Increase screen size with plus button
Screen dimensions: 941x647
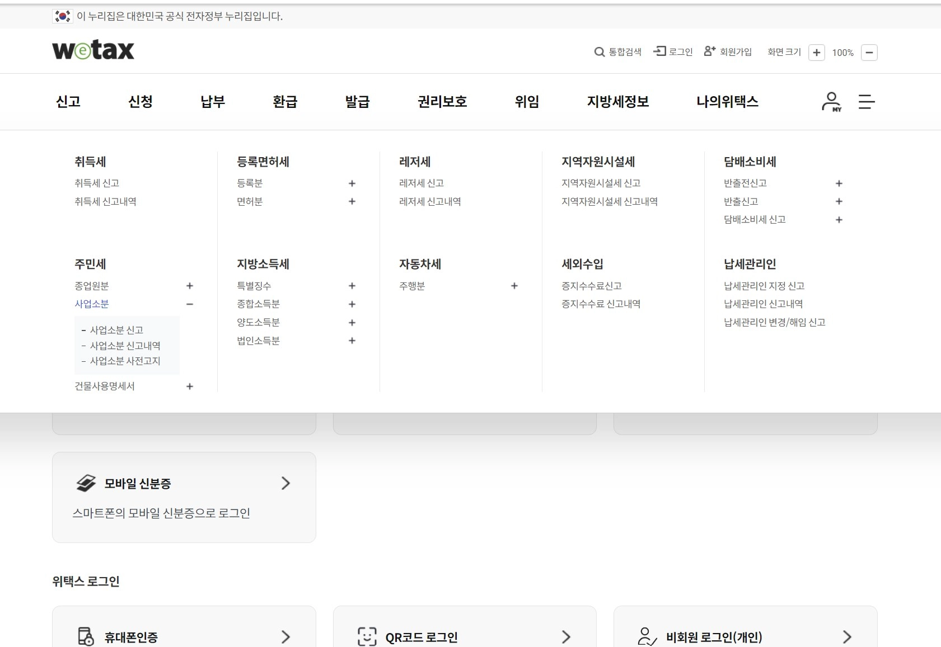pos(817,53)
